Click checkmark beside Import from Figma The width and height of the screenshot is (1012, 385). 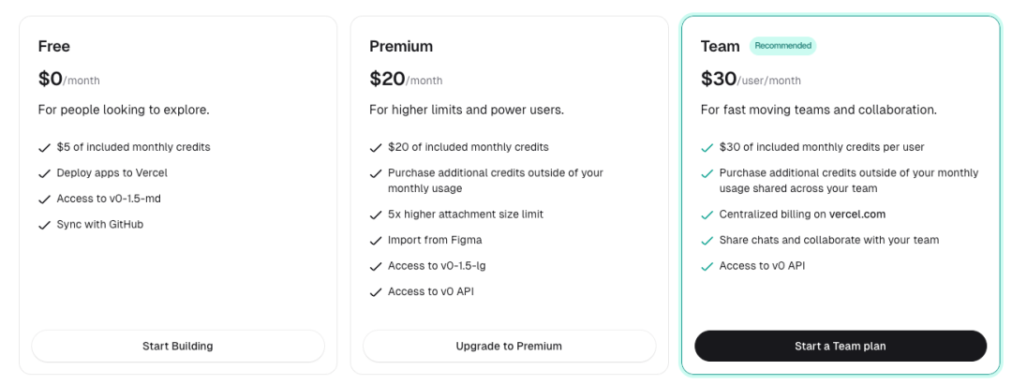(376, 241)
